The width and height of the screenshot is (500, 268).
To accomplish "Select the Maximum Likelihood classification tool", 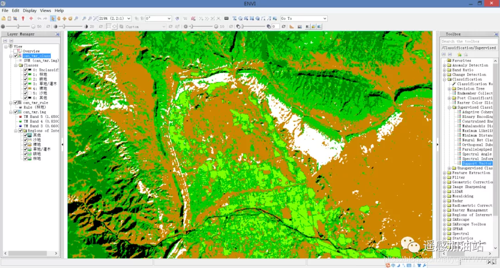I will pyautogui.click(x=477, y=131).
